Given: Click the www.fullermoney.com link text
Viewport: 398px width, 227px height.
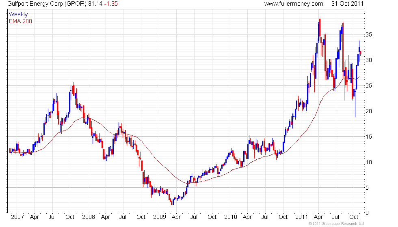Looking at the screenshot, I should coord(294,4).
